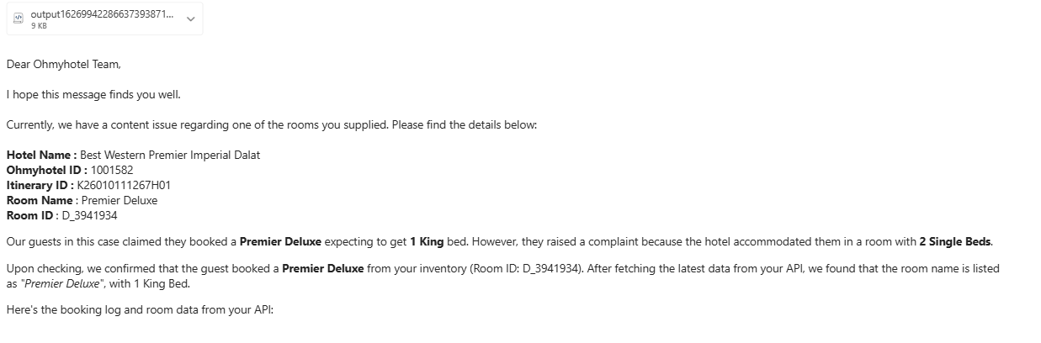
Task: Click the "I hope this message finds you well" line
Action: tap(93, 94)
